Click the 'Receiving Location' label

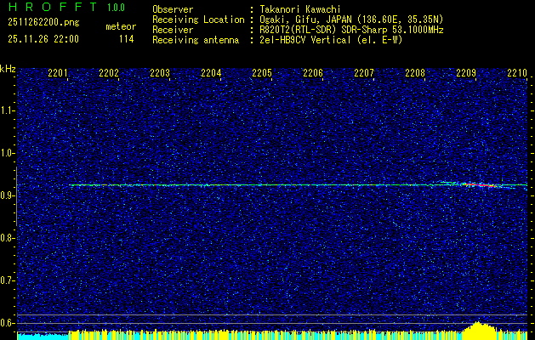pyautogui.click(x=198, y=20)
